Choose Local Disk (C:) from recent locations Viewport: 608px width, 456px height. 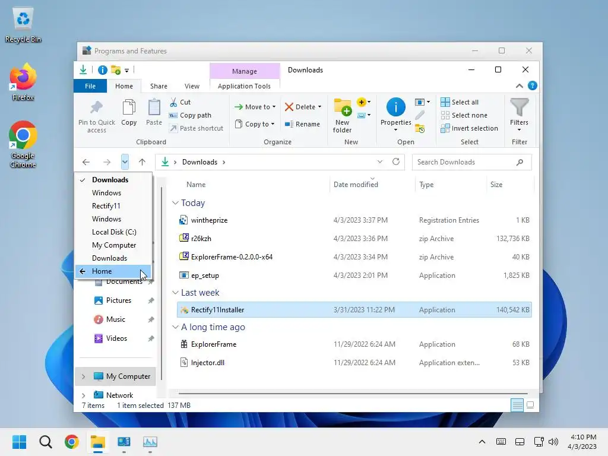pyautogui.click(x=113, y=232)
